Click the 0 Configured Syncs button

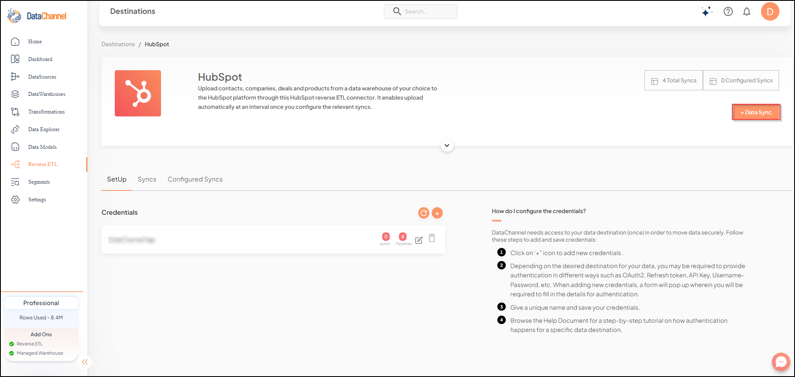click(741, 80)
